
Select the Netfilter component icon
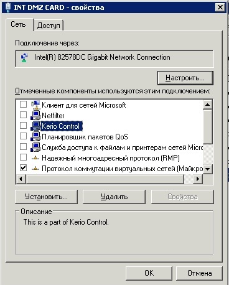pyautogui.click(x=35, y=115)
